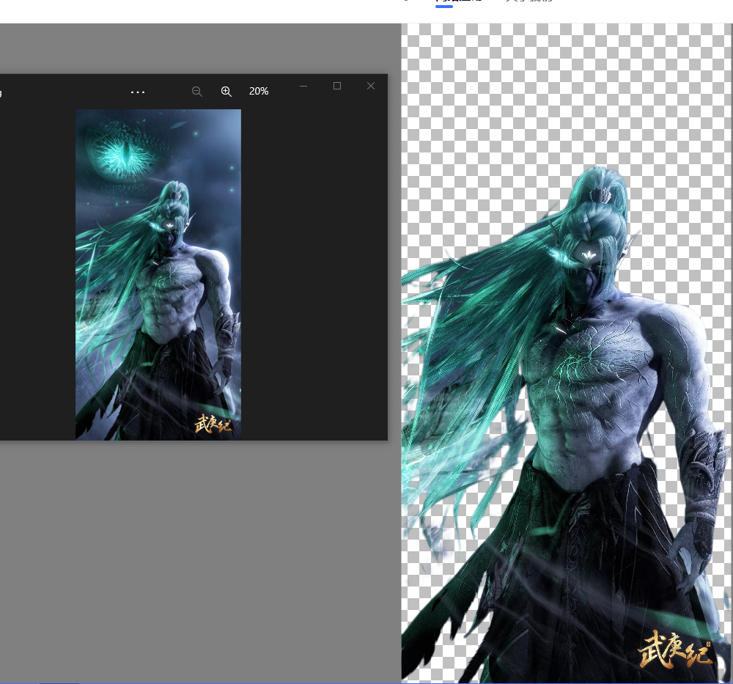The width and height of the screenshot is (733, 684).
Task: Click the zoom out magnifier icon
Action: coord(196,91)
